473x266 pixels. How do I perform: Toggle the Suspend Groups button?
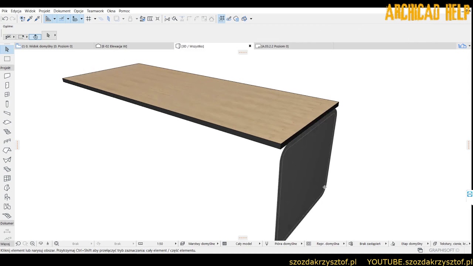(222, 18)
